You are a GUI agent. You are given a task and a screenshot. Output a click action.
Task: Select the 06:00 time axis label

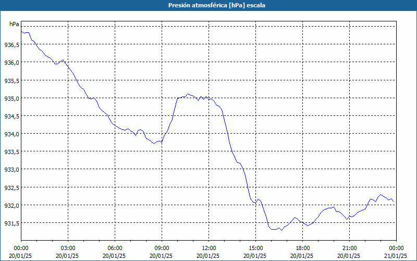pyautogui.click(x=115, y=248)
